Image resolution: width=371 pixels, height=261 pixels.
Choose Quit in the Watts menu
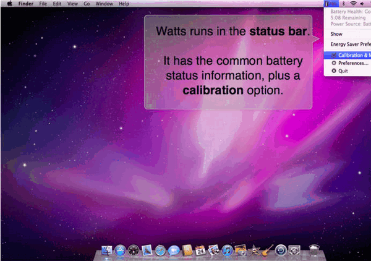(x=348, y=71)
